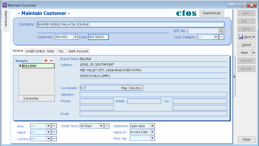The width and height of the screenshot is (259, 146).
Task: Expand the side panel collapse arrow
Action: point(234,77)
